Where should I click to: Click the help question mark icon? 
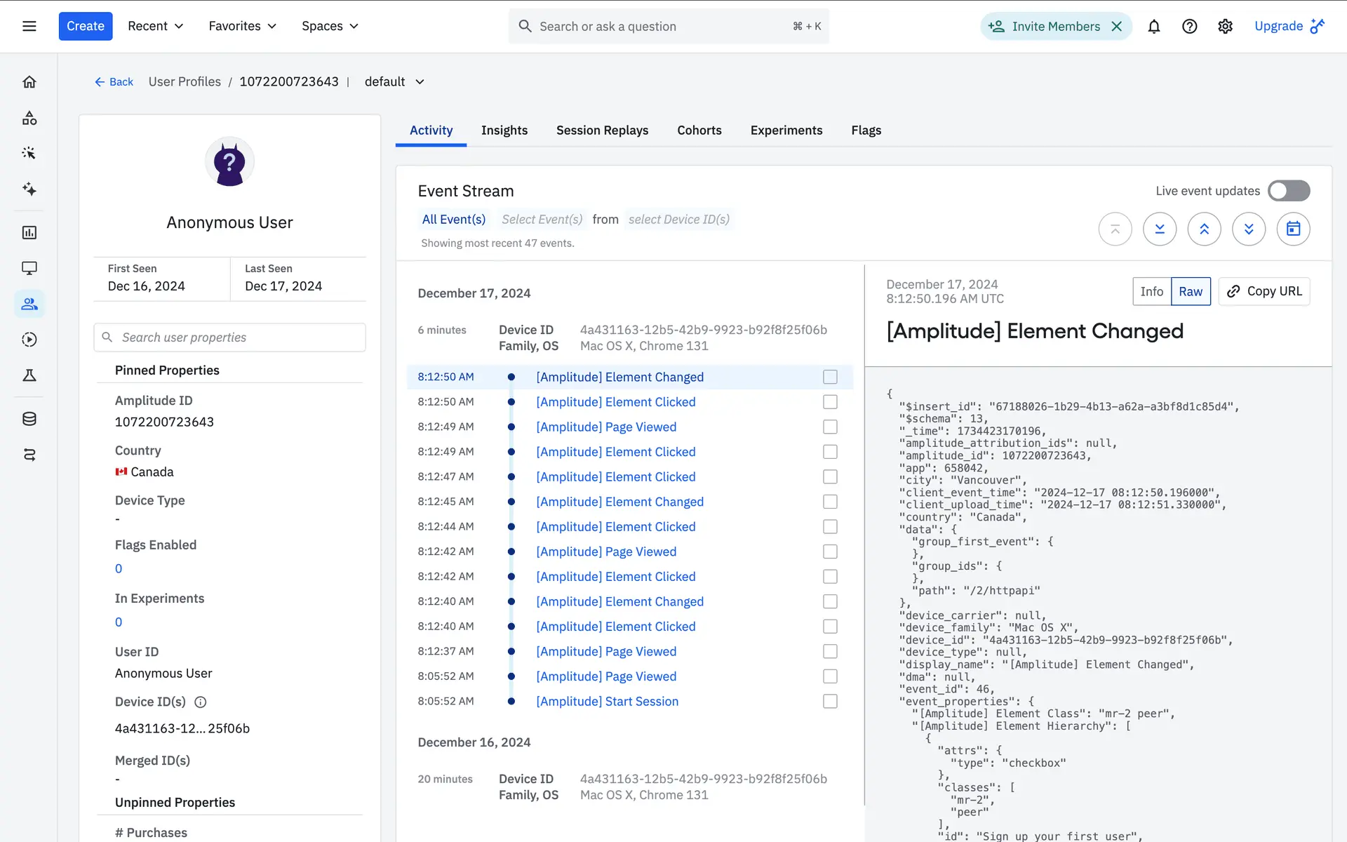pyautogui.click(x=1189, y=27)
